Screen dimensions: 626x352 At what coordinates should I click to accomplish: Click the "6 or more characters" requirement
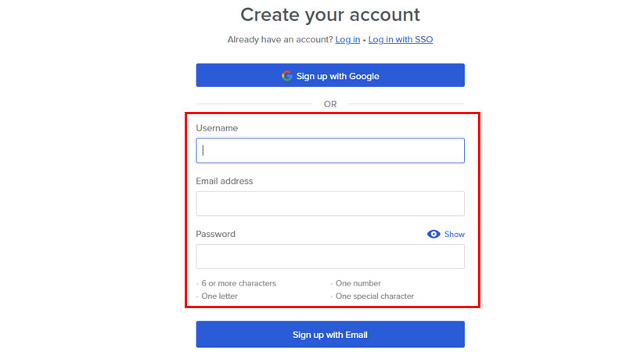click(239, 283)
